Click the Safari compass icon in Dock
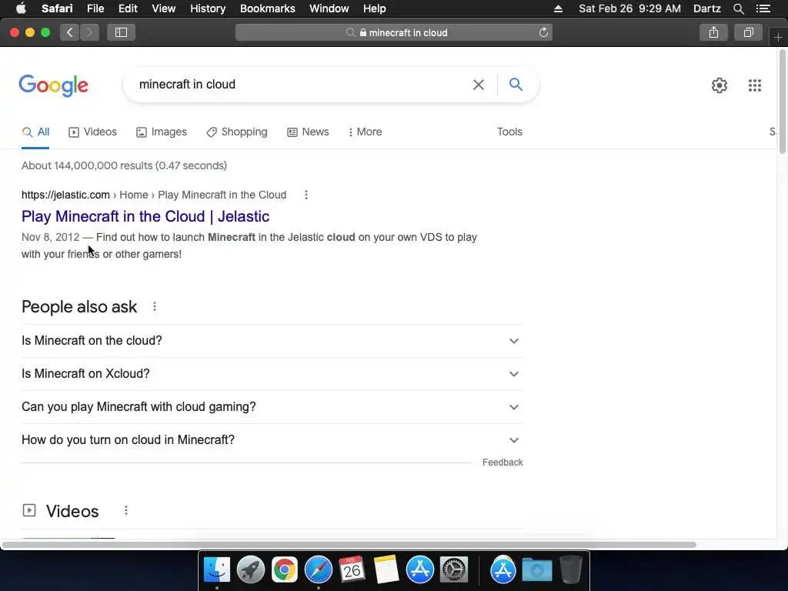Image resolution: width=788 pixels, height=591 pixels. click(x=318, y=569)
